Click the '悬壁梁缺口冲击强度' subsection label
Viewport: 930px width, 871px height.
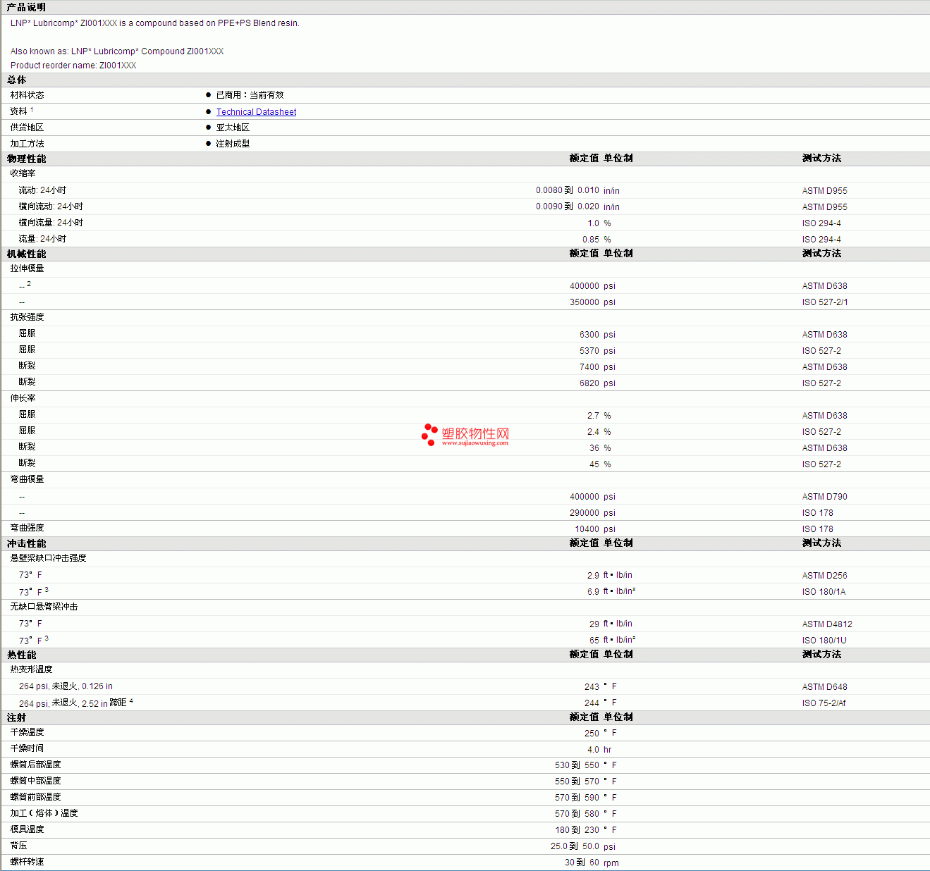(x=48, y=558)
